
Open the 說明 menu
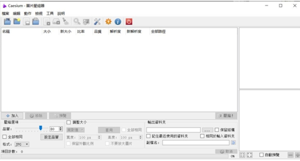tap(61, 13)
